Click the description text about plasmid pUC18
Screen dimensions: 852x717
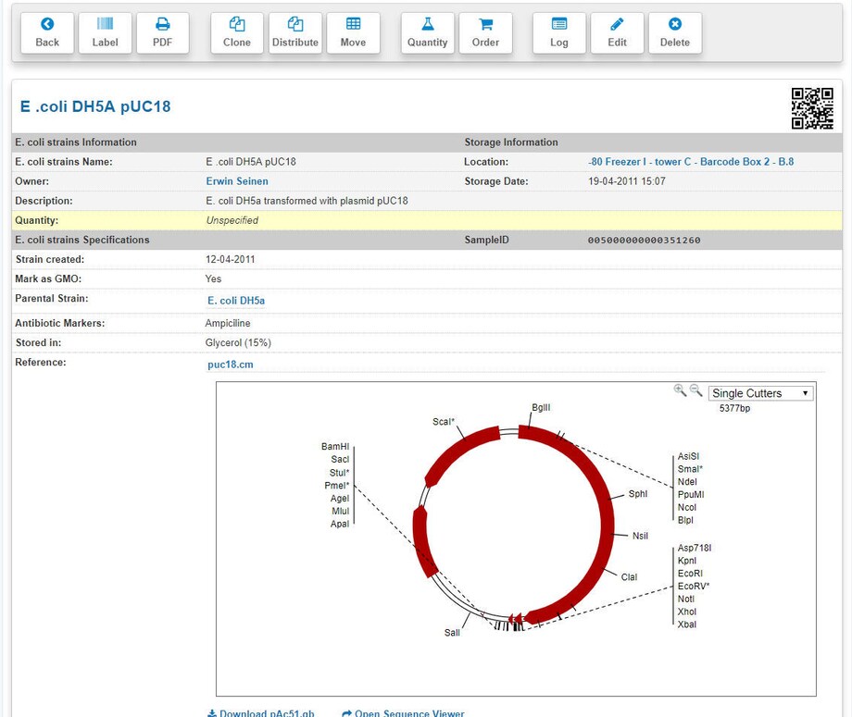coord(307,201)
